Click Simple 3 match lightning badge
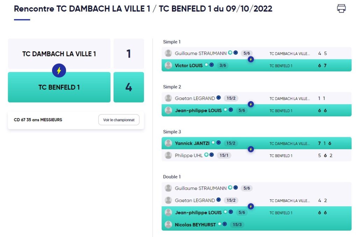The width and height of the screenshot is (358, 237). tap(251, 149)
